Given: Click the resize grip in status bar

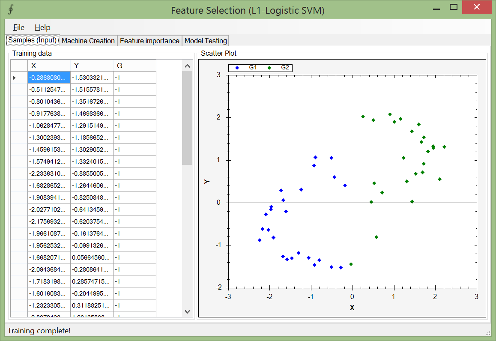Looking at the screenshot, I should pyautogui.click(x=487, y=332).
